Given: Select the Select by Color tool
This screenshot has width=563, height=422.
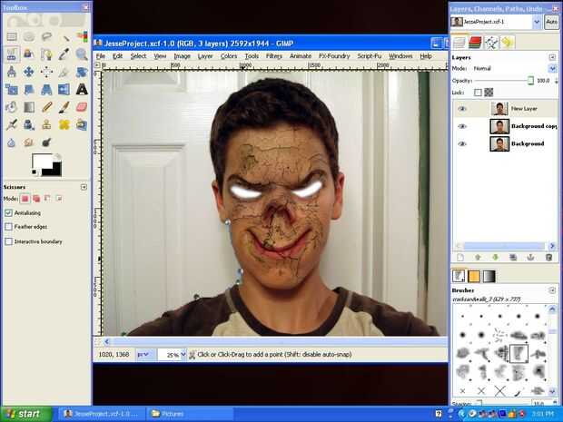Looking at the screenshot, I should pyautogui.click(x=82, y=36).
